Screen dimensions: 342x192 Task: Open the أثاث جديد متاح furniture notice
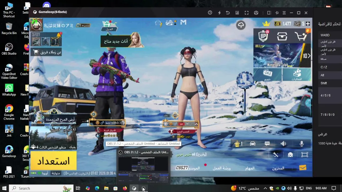pyautogui.click(x=115, y=42)
